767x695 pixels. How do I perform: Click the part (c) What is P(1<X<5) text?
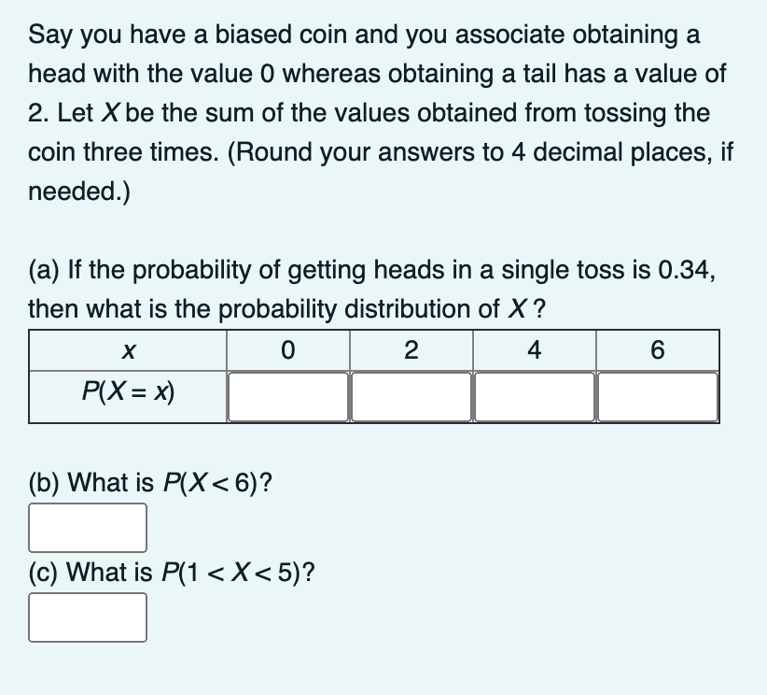172,572
